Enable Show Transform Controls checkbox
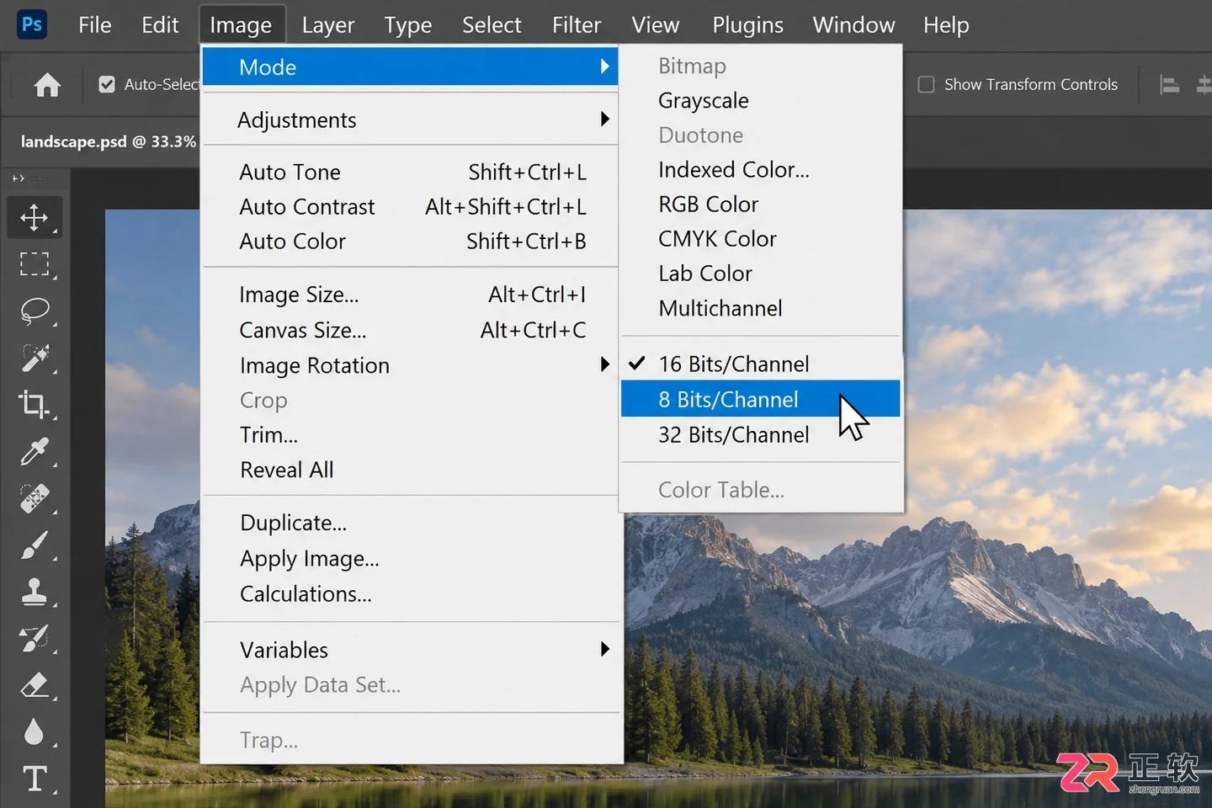 pos(926,84)
